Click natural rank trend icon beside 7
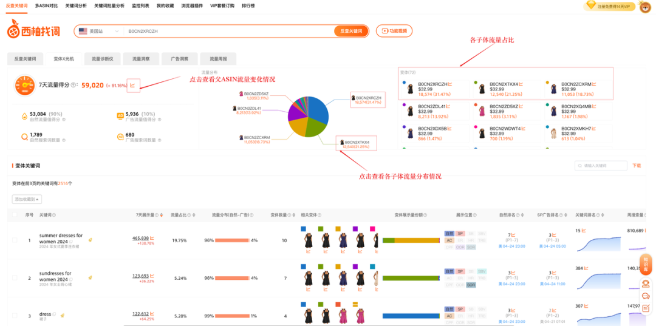The height and width of the screenshot is (326, 656). pyautogui.click(x=513, y=235)
